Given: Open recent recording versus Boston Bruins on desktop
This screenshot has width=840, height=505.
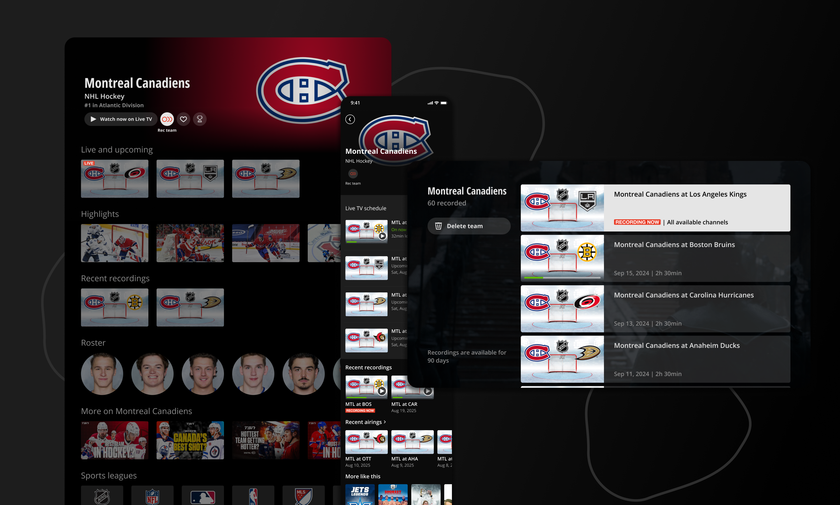Looking at the screenshot, I should tap(115, 307).
